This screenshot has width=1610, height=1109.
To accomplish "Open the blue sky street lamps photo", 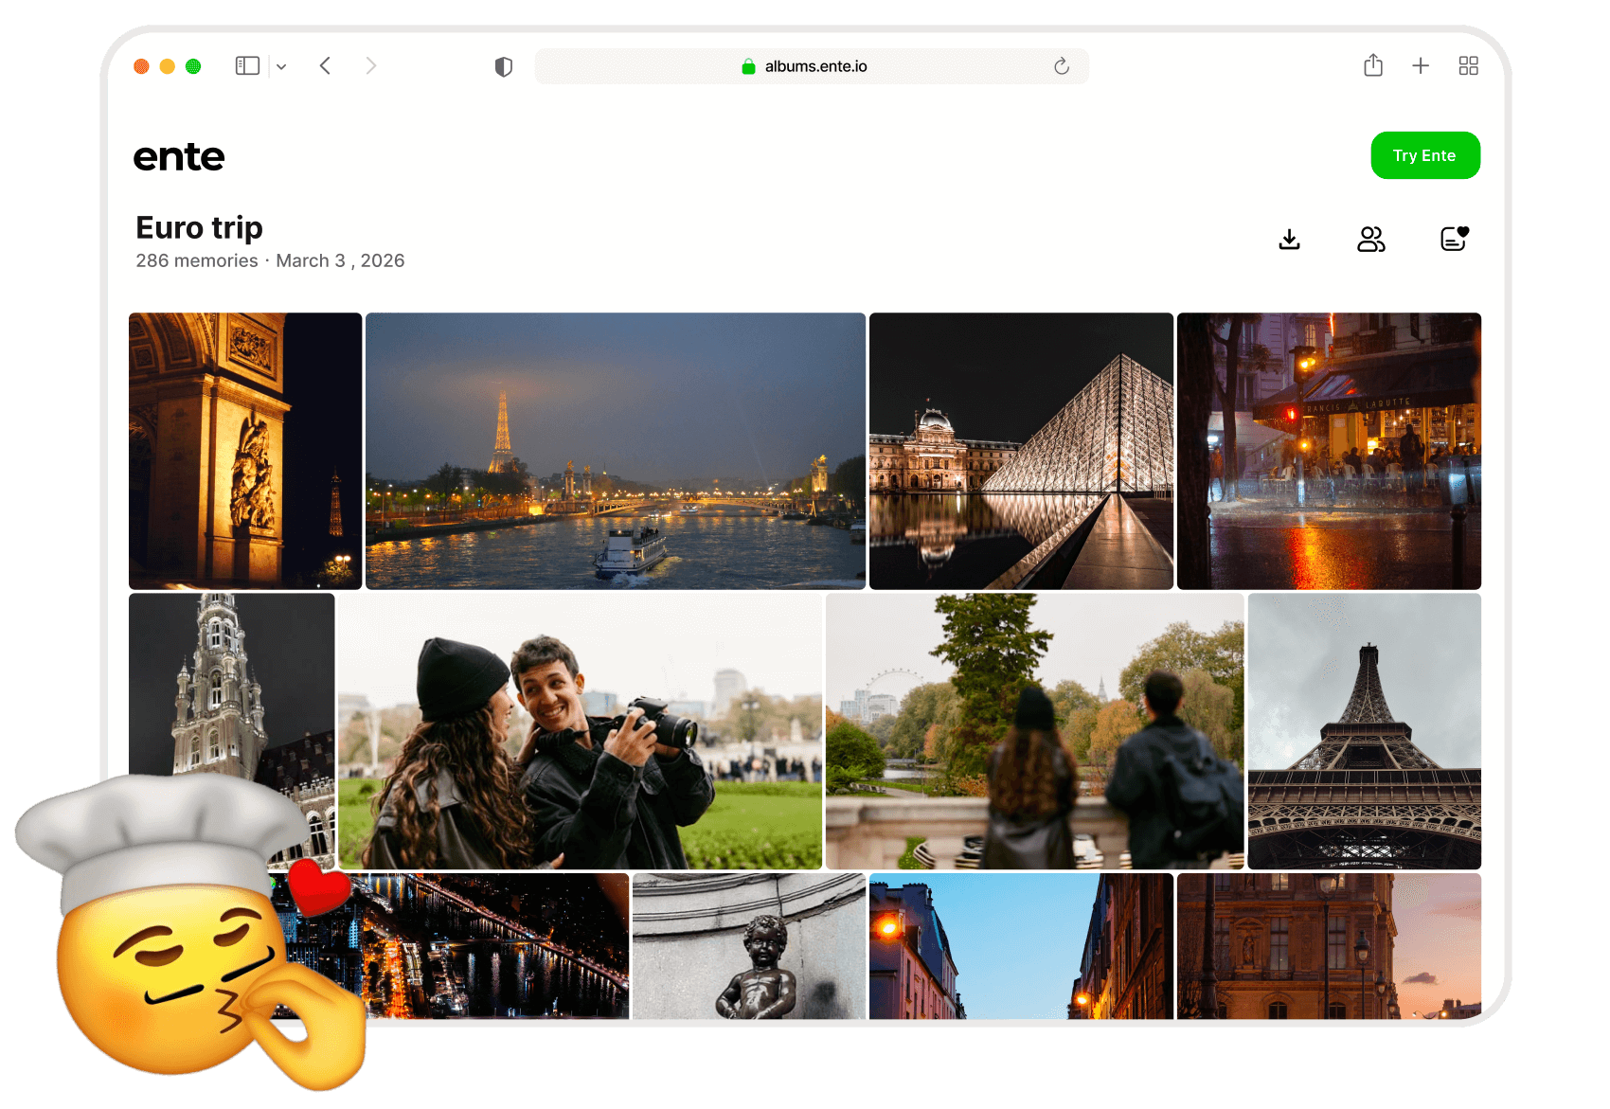I will coord(1021,946).
